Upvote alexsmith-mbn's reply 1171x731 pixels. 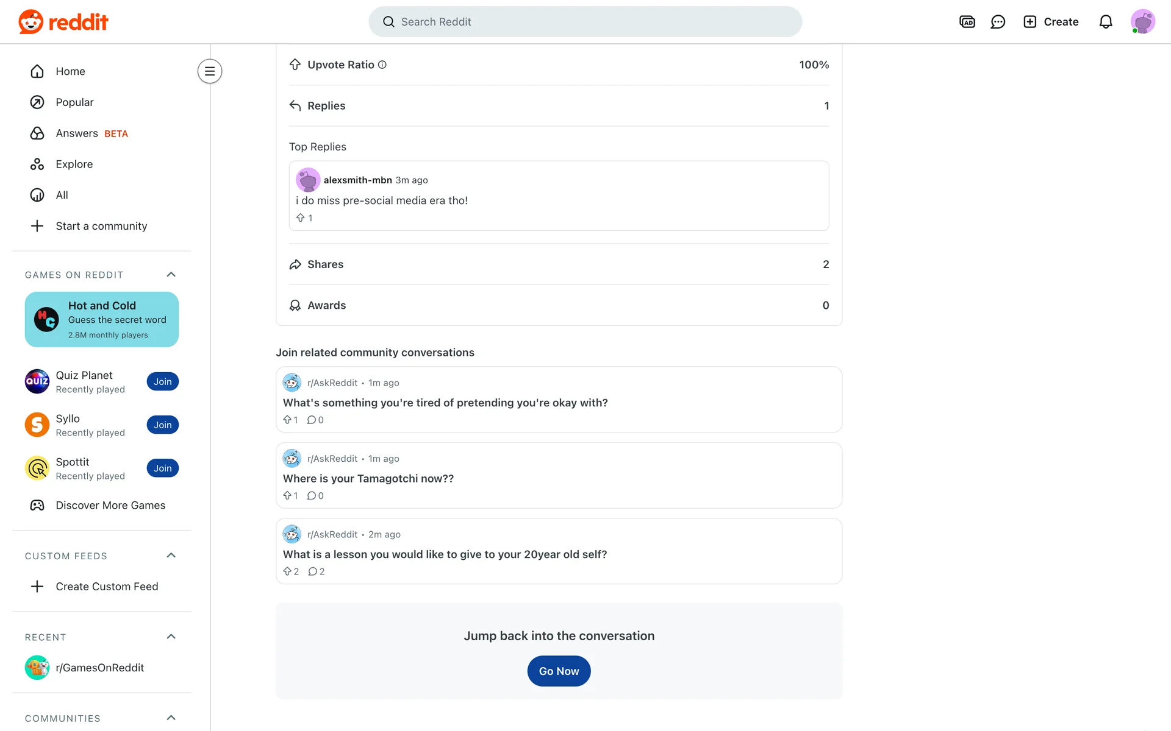tap(301, 218)
